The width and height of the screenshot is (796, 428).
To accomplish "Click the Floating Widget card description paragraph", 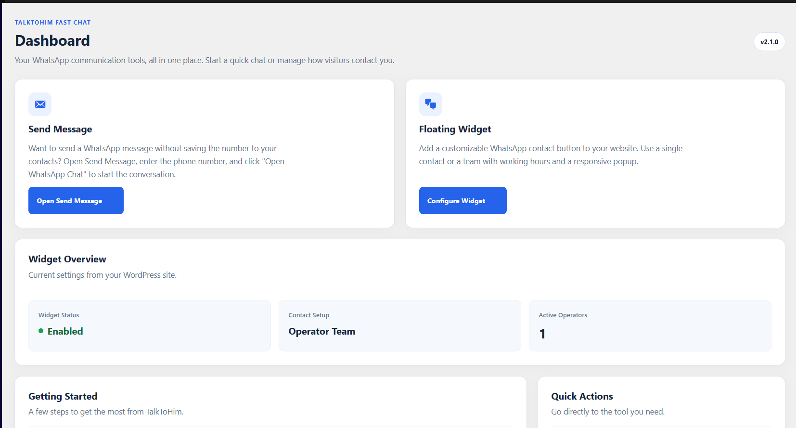I will pyautogui.click(x=551, y=155).
